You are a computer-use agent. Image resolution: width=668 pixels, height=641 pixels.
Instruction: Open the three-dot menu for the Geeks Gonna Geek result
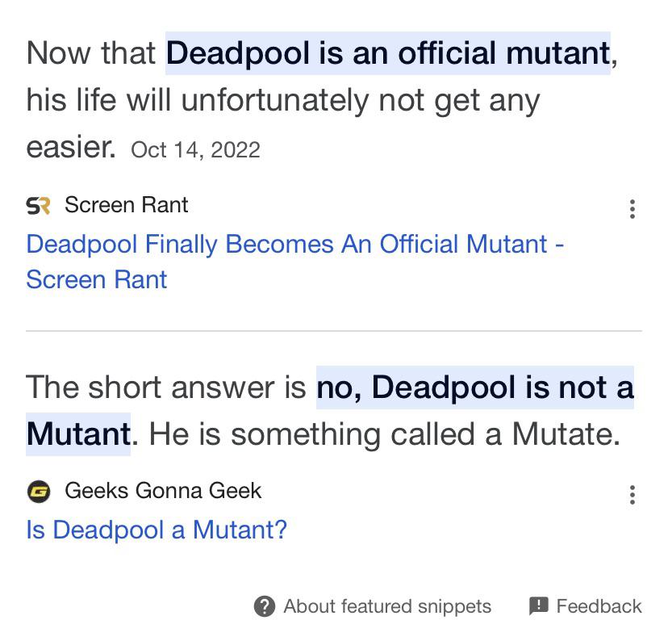632,495
